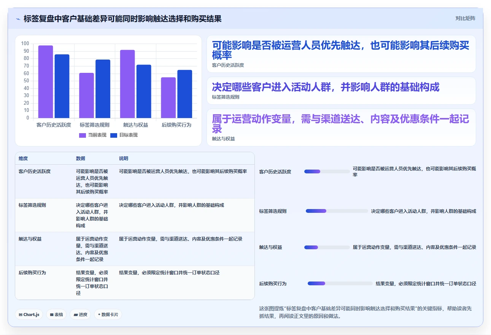
Task: Click the summary paragraph starting 这张图提炼
Action: 365,312
